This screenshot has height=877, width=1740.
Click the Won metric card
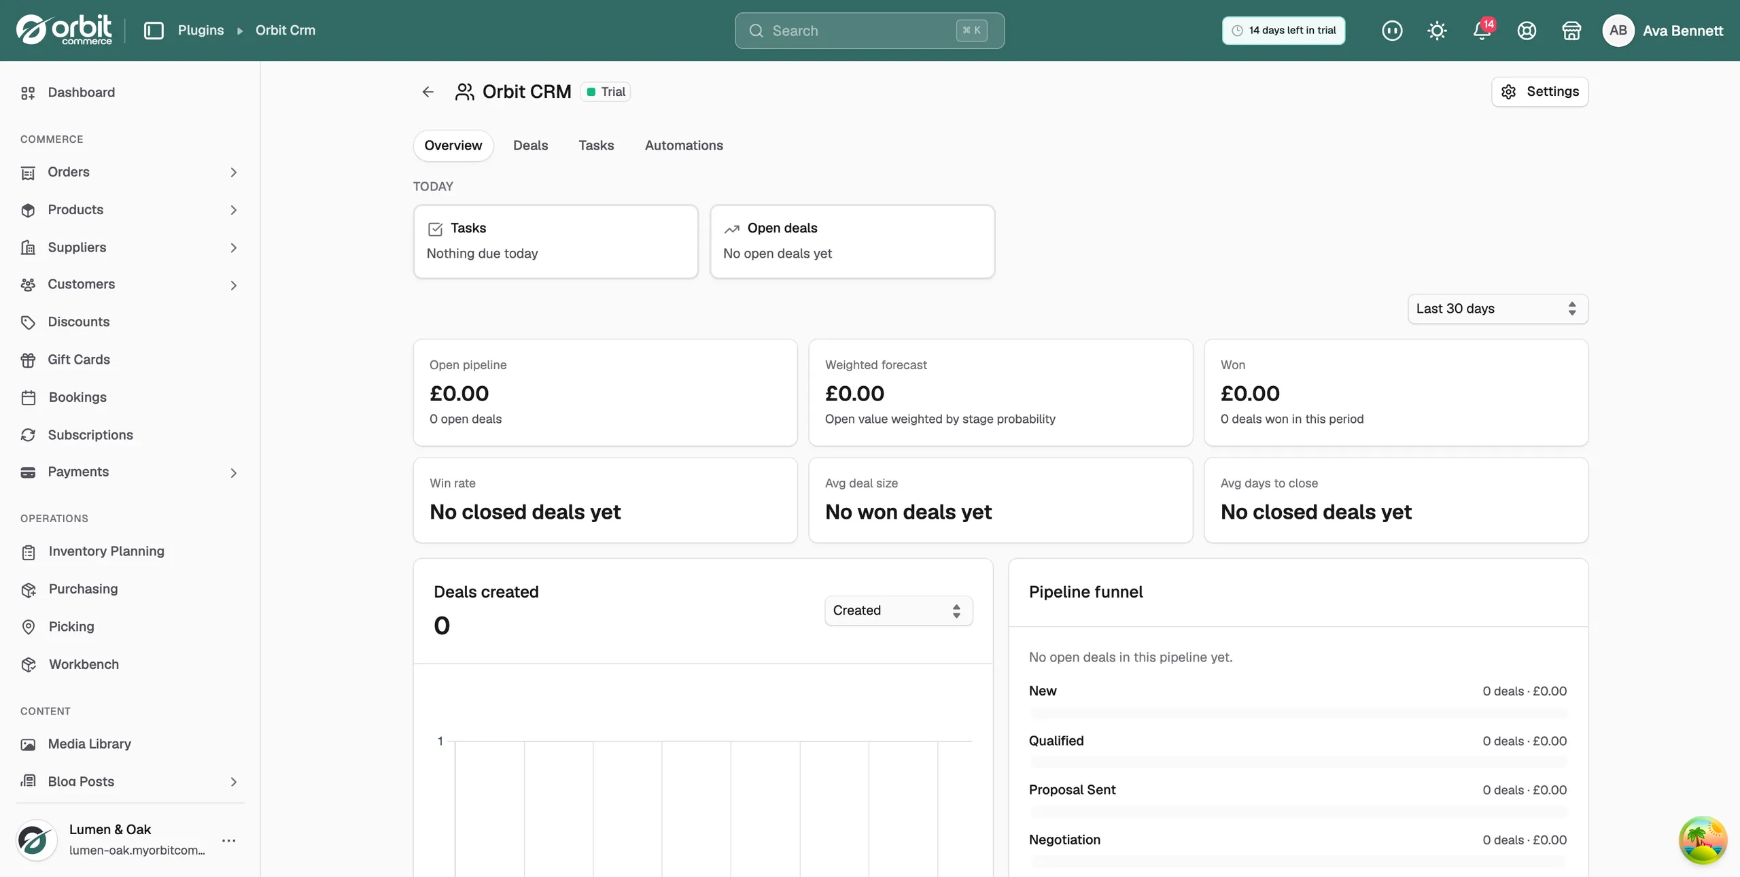tap(1396, 393)
